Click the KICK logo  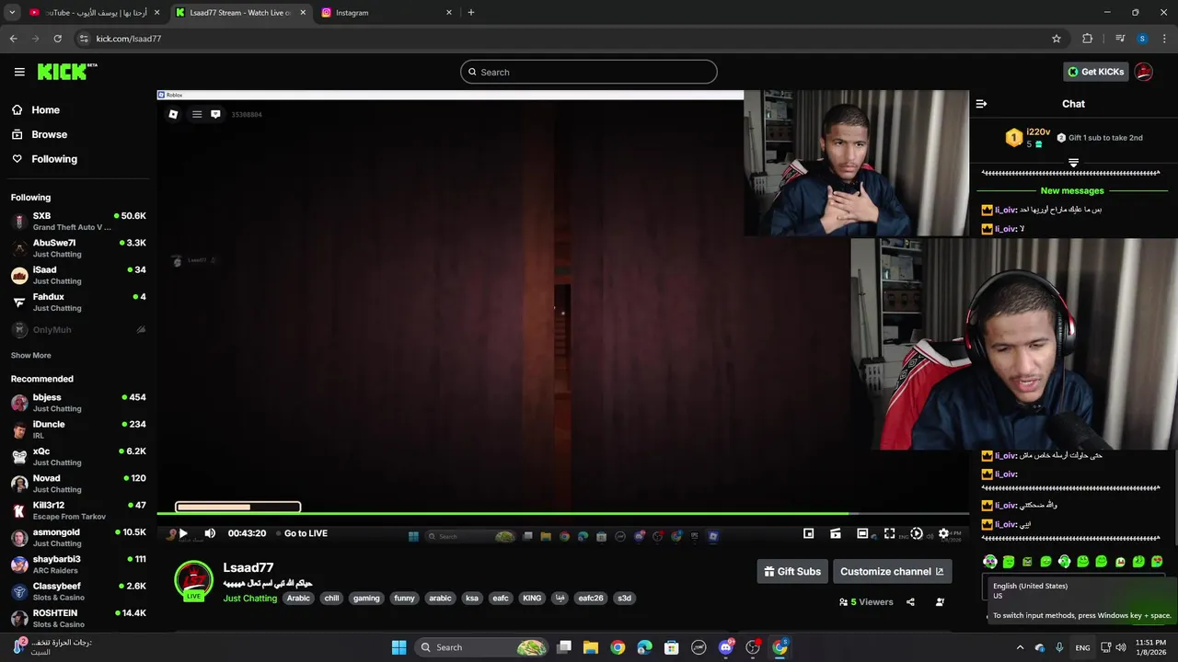click(x=67, y=72)
